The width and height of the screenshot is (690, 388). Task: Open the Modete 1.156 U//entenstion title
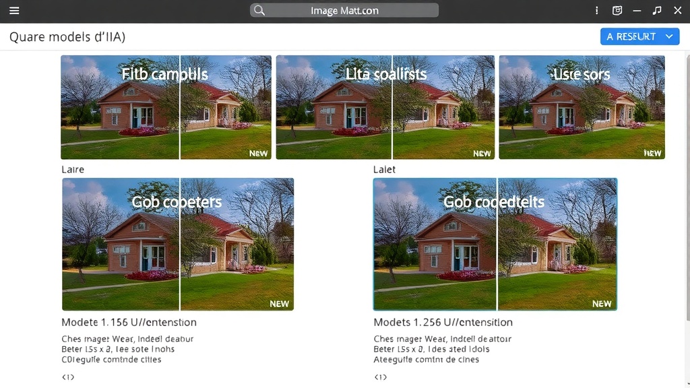[x=129, y=322]
